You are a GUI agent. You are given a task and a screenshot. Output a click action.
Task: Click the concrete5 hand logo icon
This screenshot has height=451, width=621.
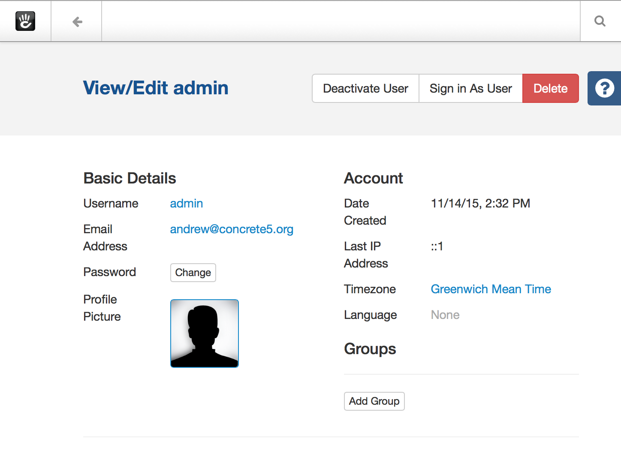click(25, 21)
